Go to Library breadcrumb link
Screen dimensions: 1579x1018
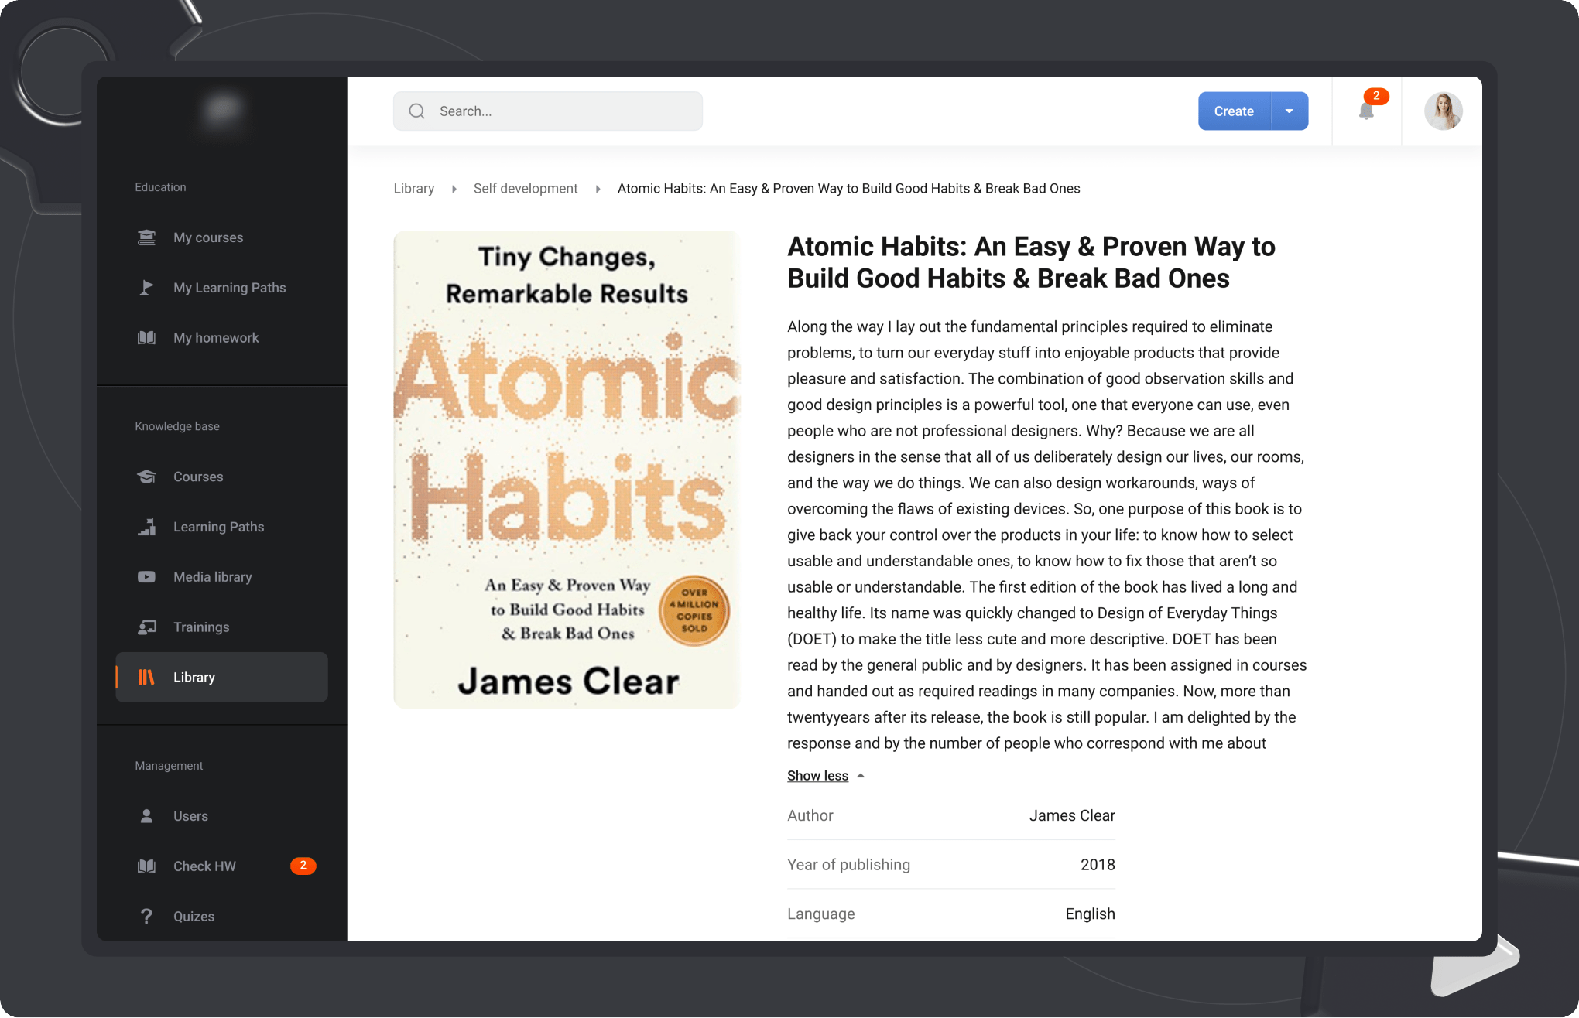[x=413, y=189]
